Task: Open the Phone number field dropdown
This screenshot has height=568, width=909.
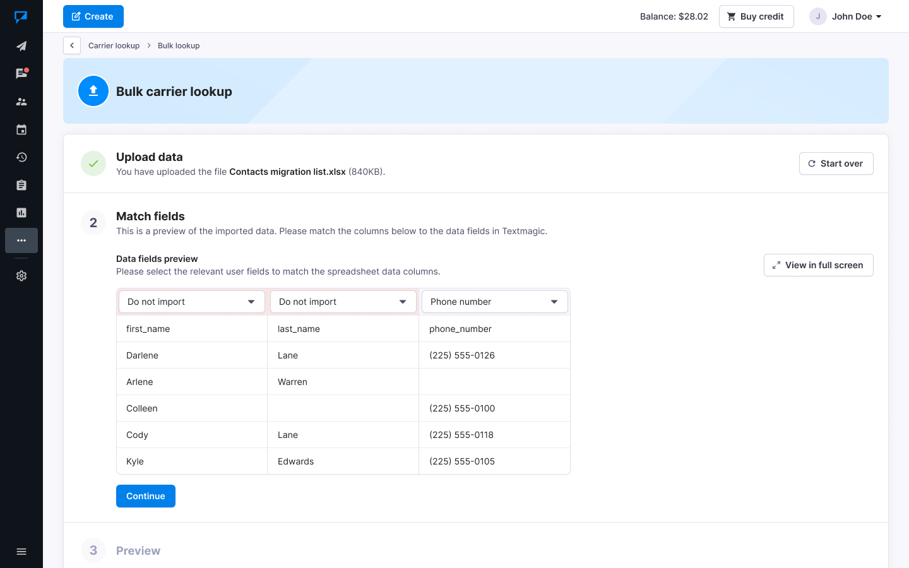Action: point(494,302)
